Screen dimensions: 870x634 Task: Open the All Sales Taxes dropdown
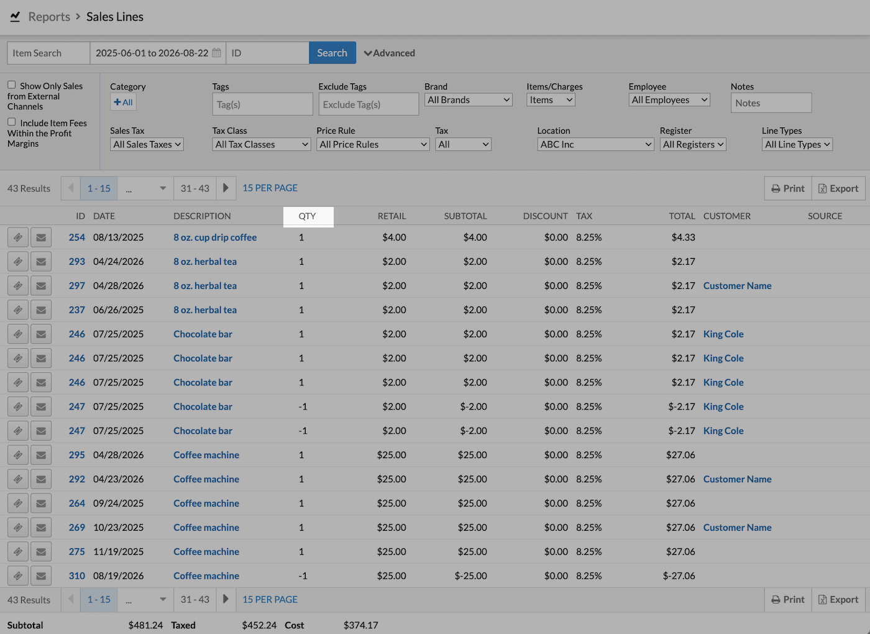pyautogui.click(x=147, y=144)
